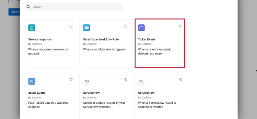This screenshot has width=257, height=119.
Task: Click the purple Ticket Event icon
Action: pyautogui.click(x=141, y=28)
